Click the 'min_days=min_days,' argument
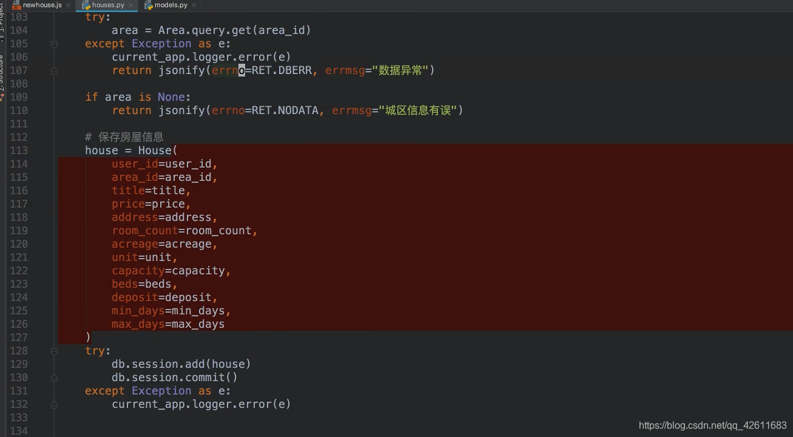The width and height of the screenshot is (793, 437). (171, 311)
